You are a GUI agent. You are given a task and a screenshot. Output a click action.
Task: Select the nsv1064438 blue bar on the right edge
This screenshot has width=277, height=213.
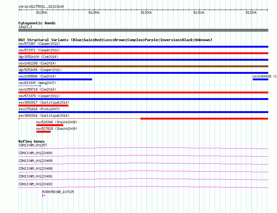point(261,79)
